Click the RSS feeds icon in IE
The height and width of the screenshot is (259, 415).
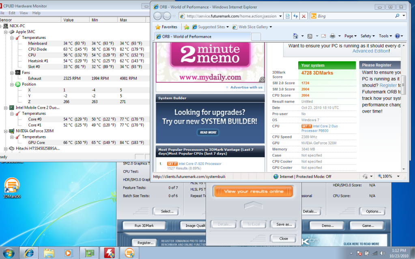(310, 36)
